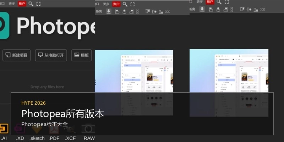Open 更多 menu in the right panel
The height and width of the screenshot is (142, 284).
pos(200,2)
